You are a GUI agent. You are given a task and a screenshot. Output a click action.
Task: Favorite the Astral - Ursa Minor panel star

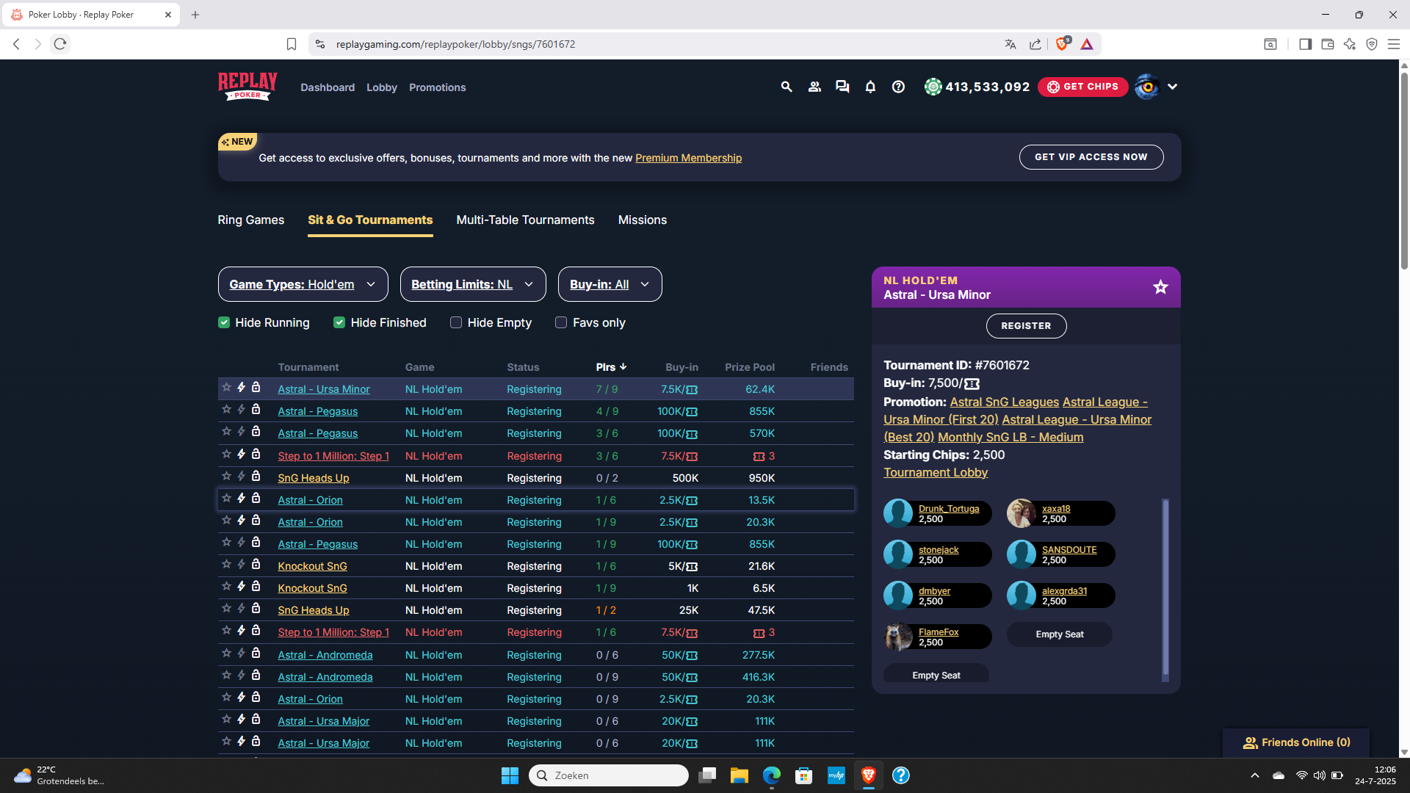tap(1160, 287)
